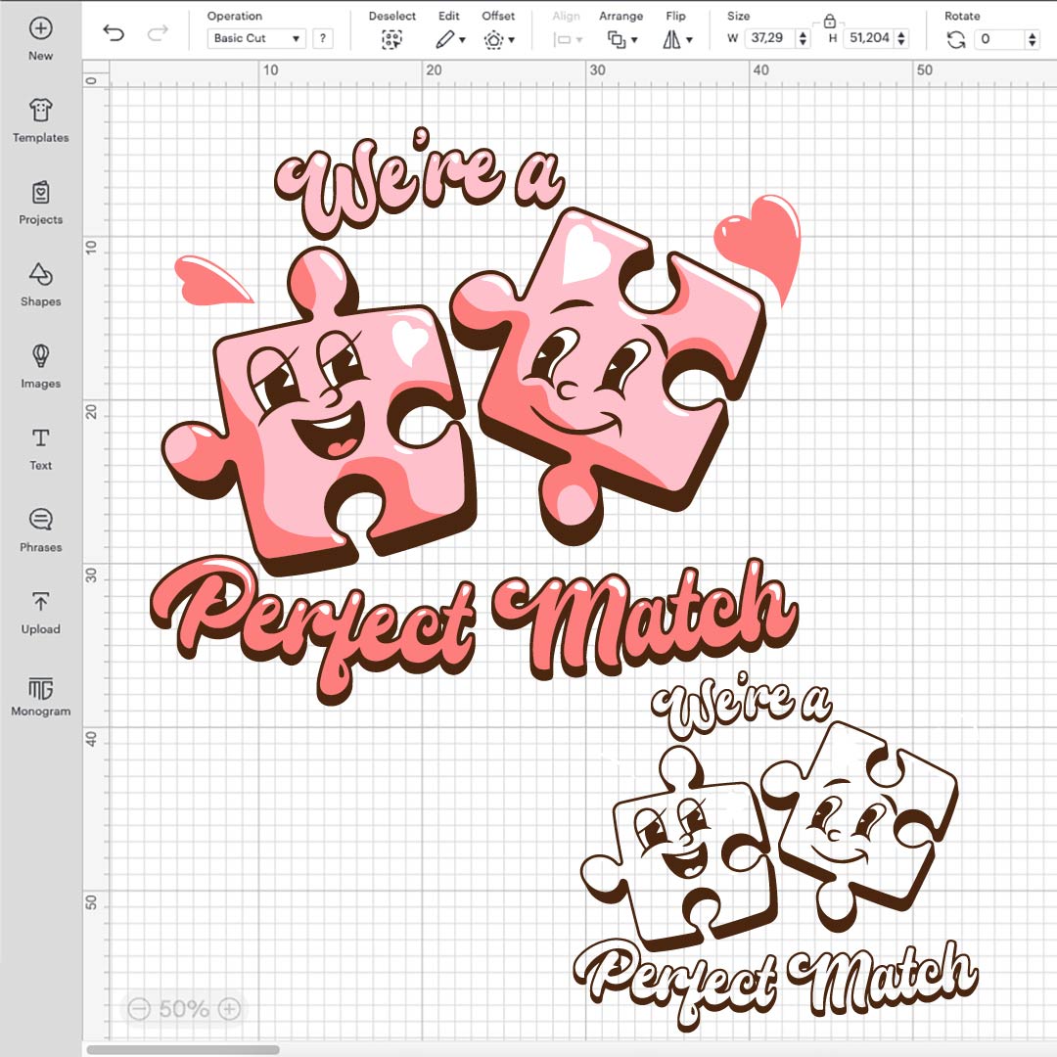
Task: Redo the last action
Action: (x=158, y=32)
